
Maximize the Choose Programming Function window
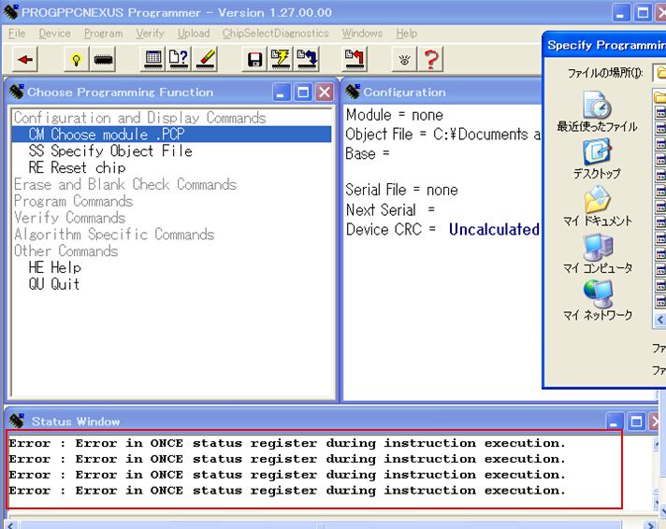pos(303,93)
